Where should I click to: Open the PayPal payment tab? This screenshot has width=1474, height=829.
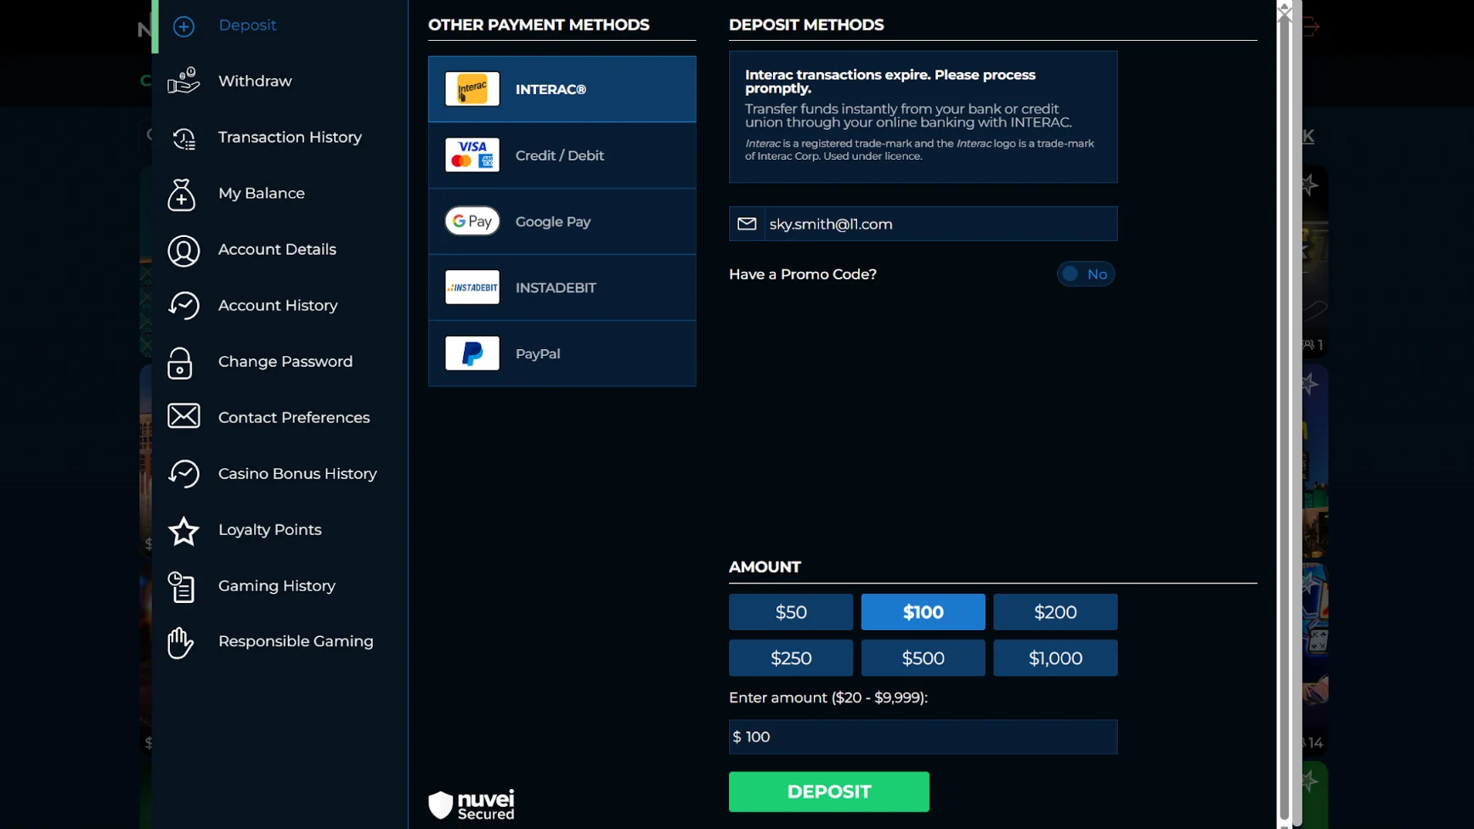tap(562, 353)
